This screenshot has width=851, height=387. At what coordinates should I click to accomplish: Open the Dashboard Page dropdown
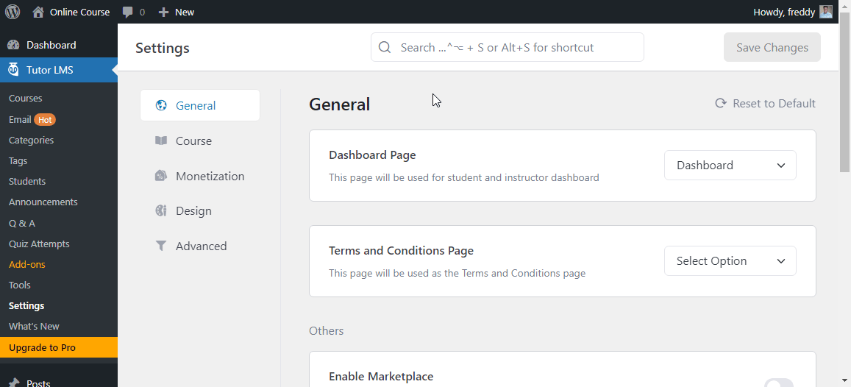click(730, 165)
